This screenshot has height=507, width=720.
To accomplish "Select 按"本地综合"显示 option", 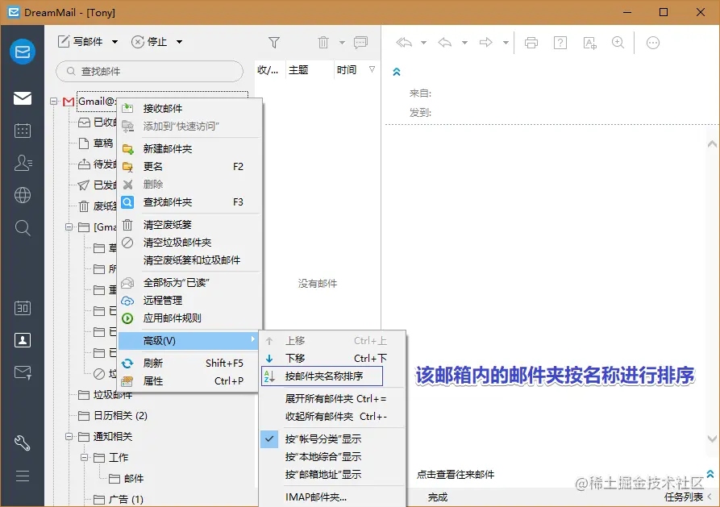I will point(332,457).
